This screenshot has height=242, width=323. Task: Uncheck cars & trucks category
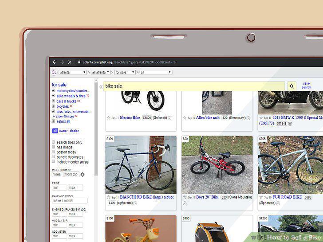[x=53, y=101]
